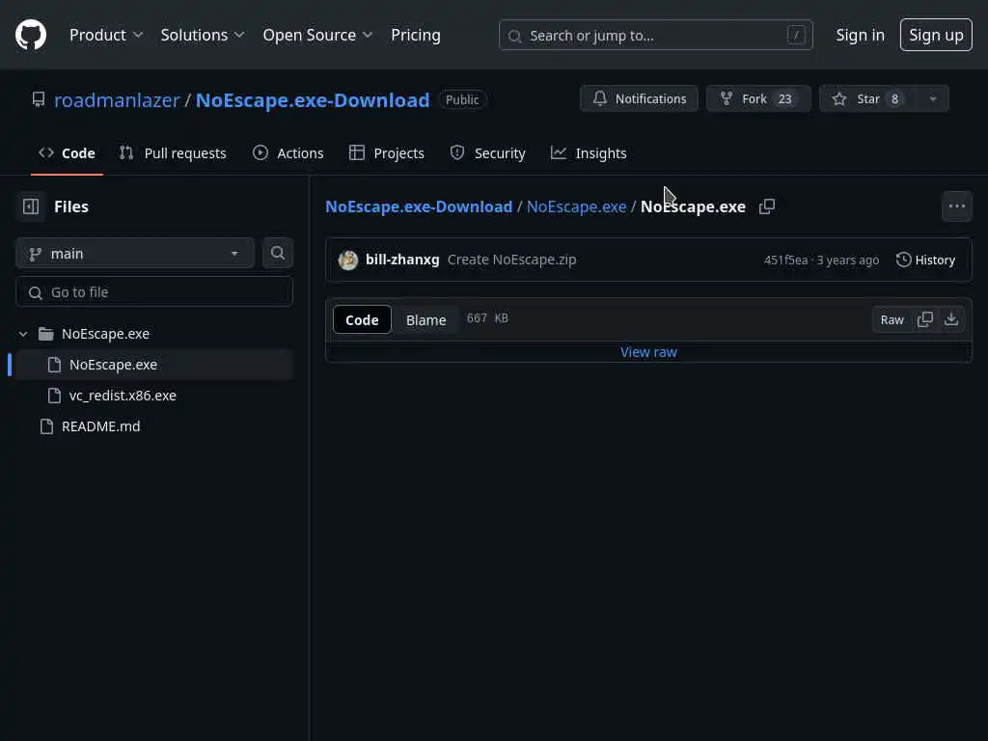This screenshot has width=988, height=741.
Task: Switch to Security tab
Action: [x=487, y=153]
